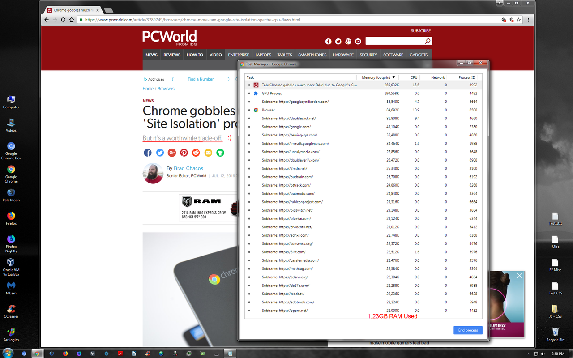This screenshot has width=573, height=358.
Task: Click the 'Find a Number' ad button
Action: point(201,79)
